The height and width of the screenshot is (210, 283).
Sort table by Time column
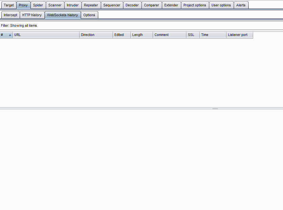click(213, 35)
